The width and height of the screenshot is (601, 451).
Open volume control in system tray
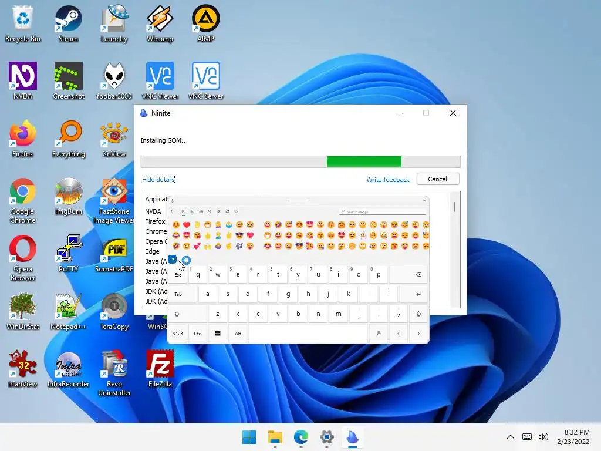coord(543,437)
